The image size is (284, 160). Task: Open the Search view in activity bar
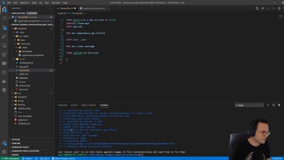[4, 18]
